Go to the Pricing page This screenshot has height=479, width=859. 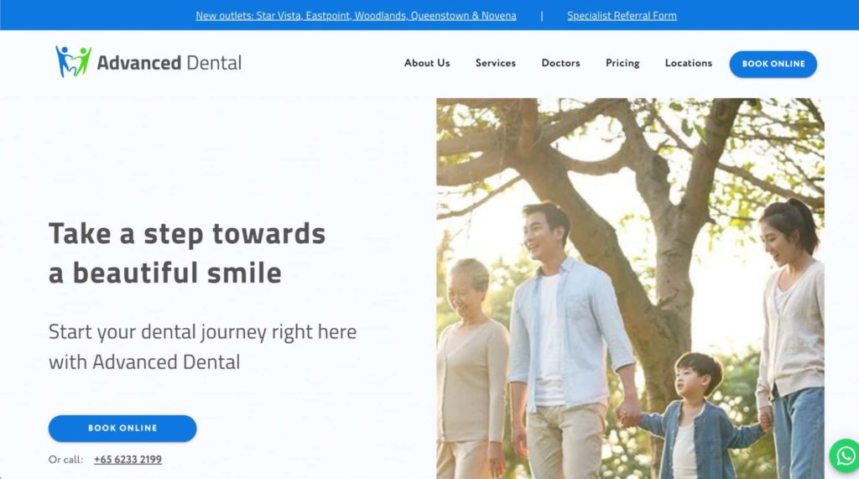(x=622, y=63)
